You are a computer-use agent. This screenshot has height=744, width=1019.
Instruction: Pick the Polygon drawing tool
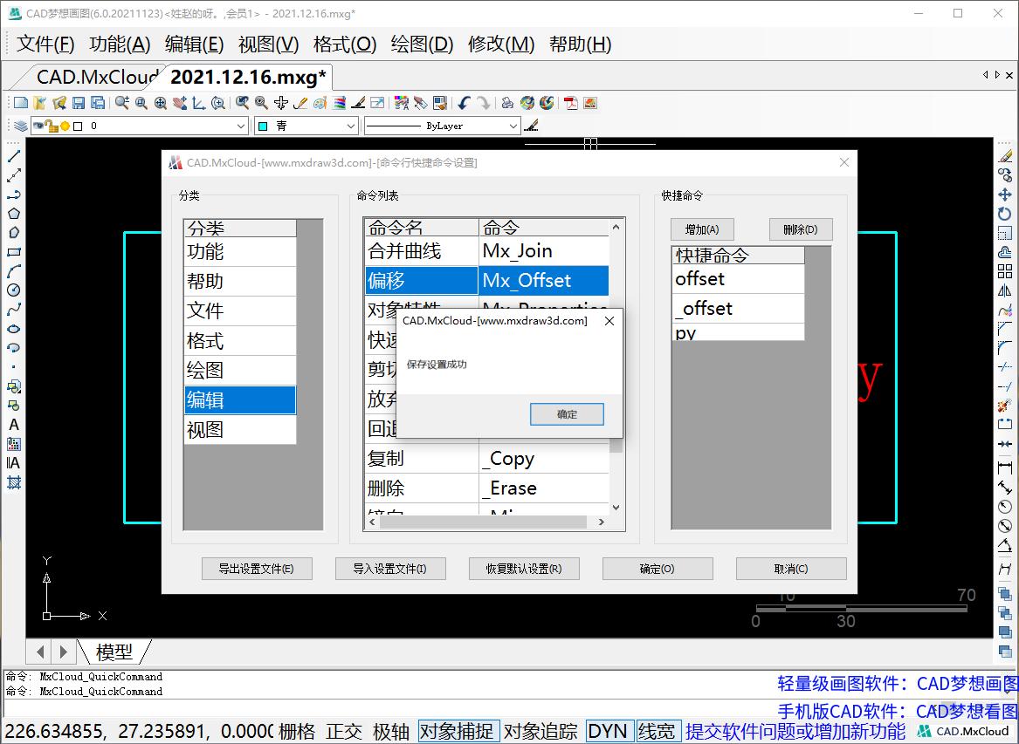[14, 214]
